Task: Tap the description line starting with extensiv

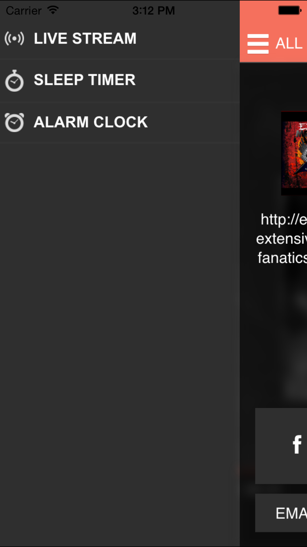Action: (x=282, y=238)
